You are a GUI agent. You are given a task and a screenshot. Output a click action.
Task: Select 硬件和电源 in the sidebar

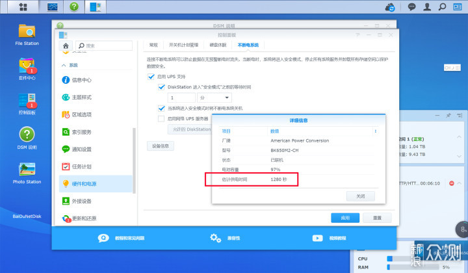tap(96, 184)
